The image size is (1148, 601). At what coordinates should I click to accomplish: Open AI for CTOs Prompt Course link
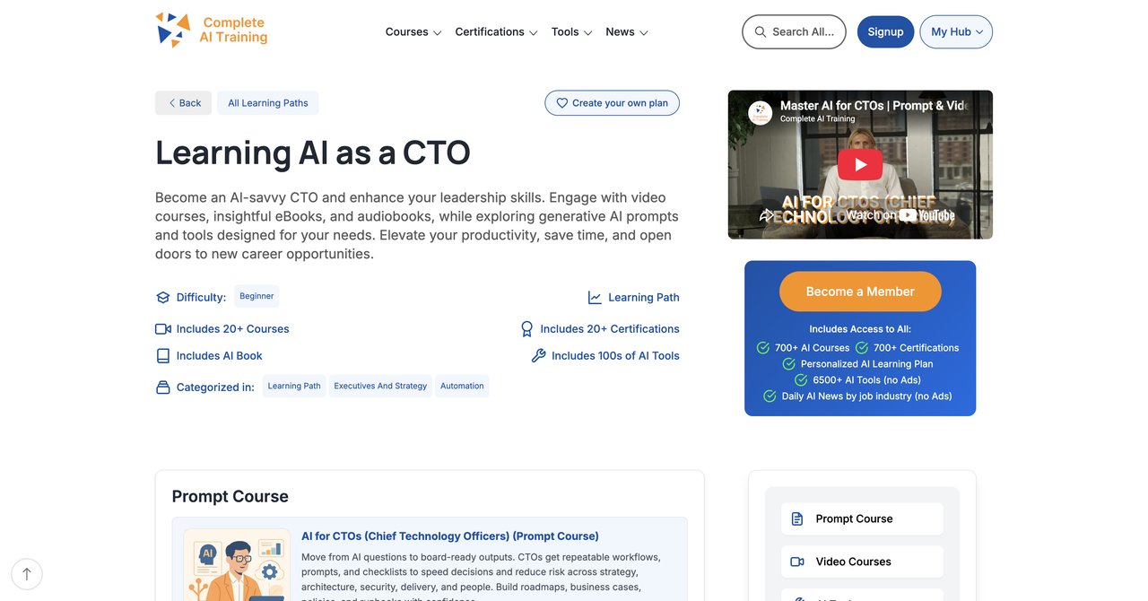(x=450, y=536)
